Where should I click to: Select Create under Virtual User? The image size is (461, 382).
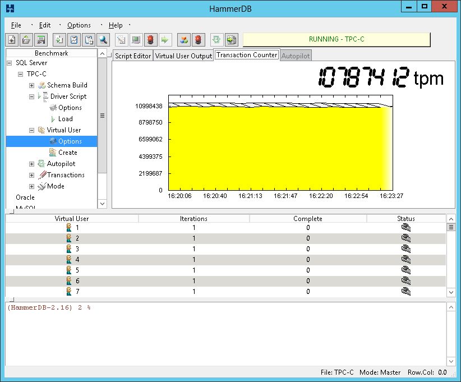[x=68, y=153]
